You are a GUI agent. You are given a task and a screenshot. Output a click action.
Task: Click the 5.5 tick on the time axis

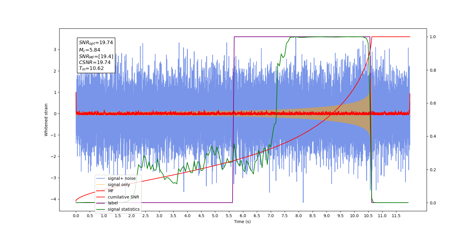(x=229, y=216)
